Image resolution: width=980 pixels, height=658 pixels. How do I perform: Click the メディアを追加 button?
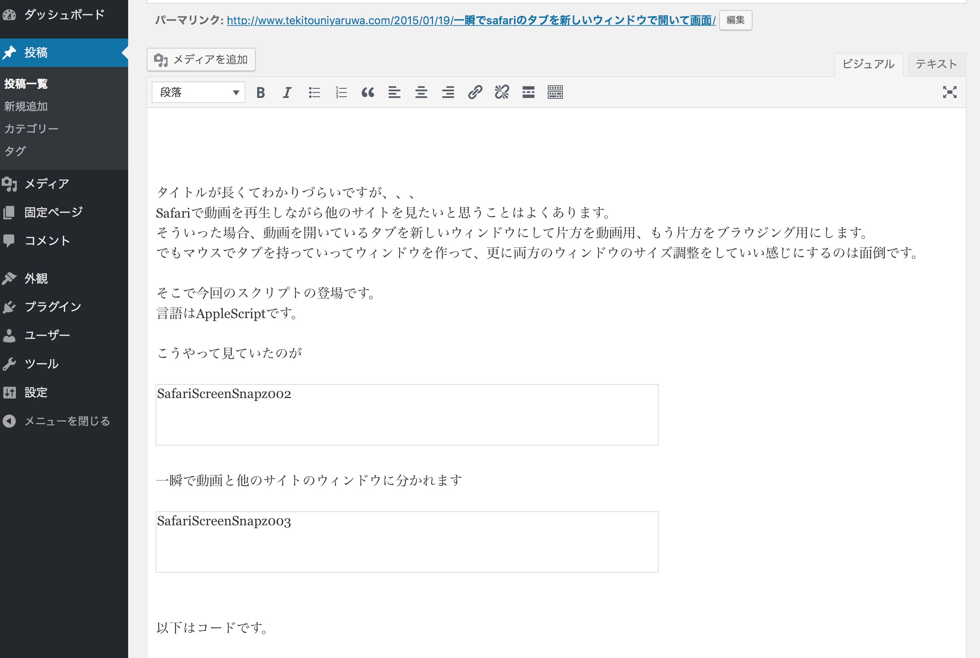[x=201, y=59]
